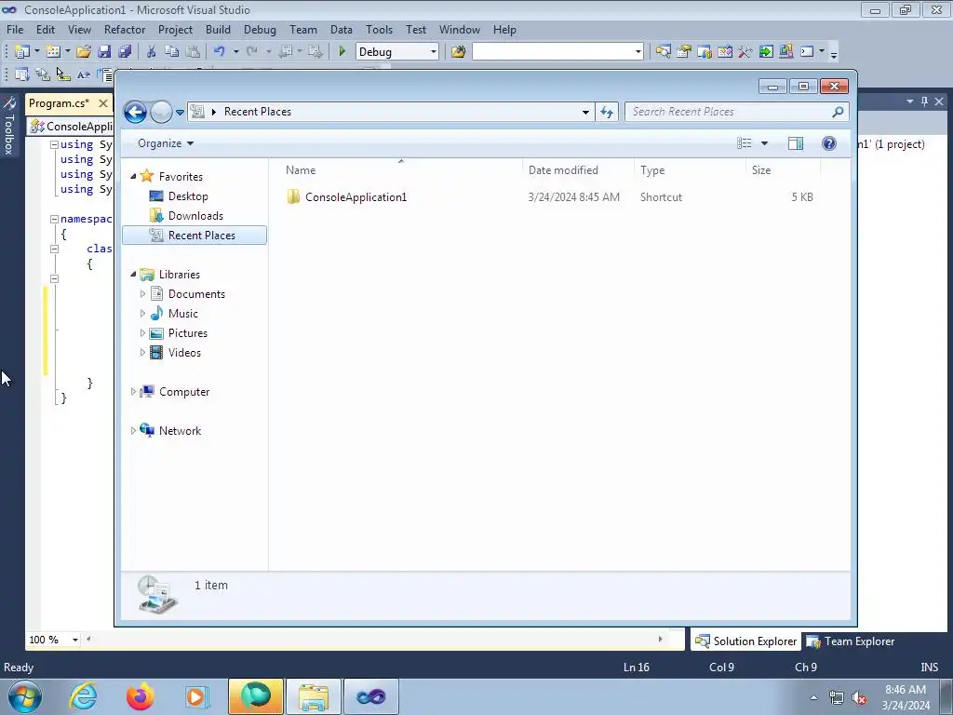Open the editor zoom 100 % dropdown

(75, 640)
